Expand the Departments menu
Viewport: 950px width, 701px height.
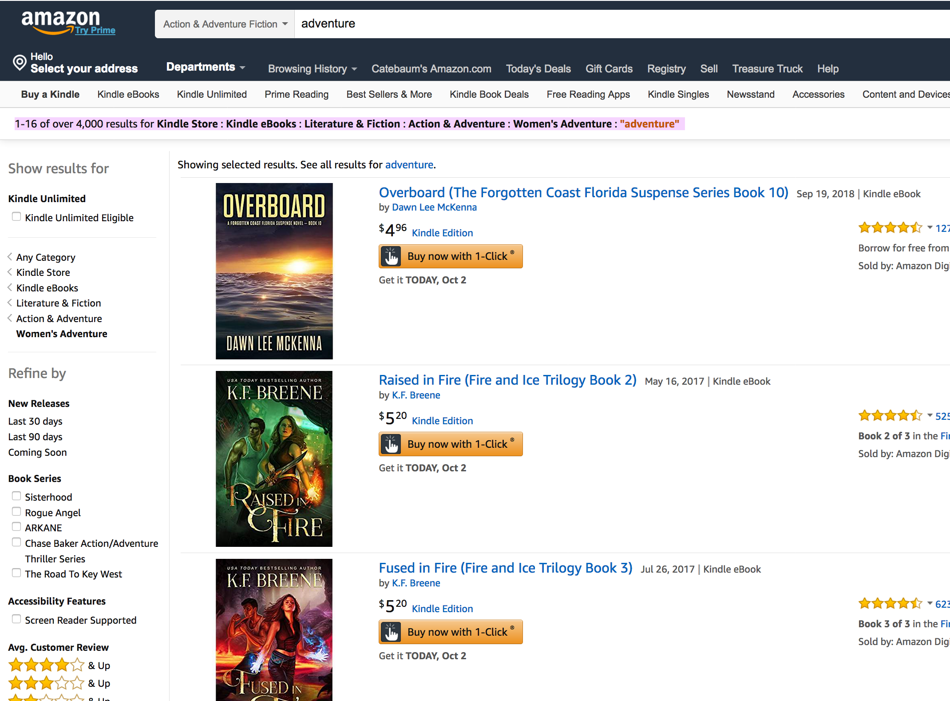click(206, 67)
